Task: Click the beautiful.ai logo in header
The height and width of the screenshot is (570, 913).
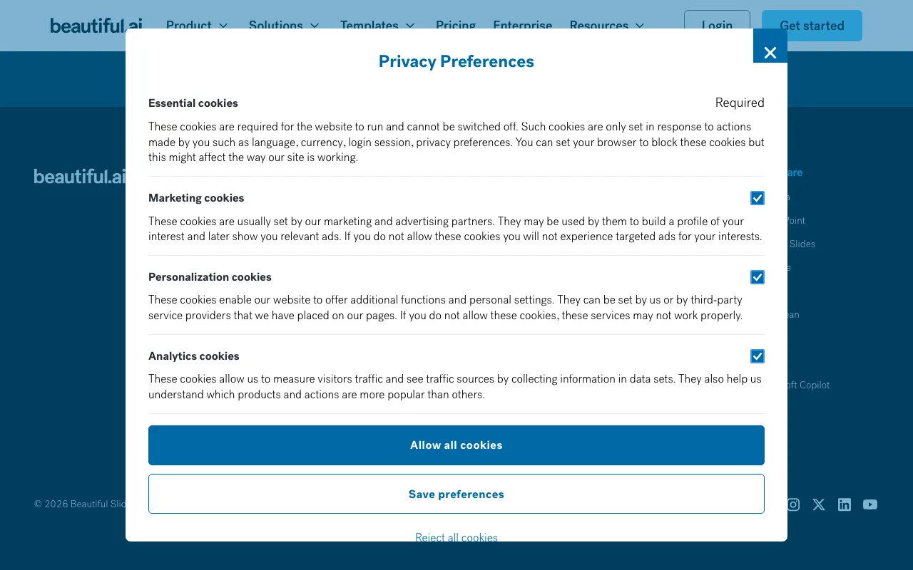Action: click(96, 26)
